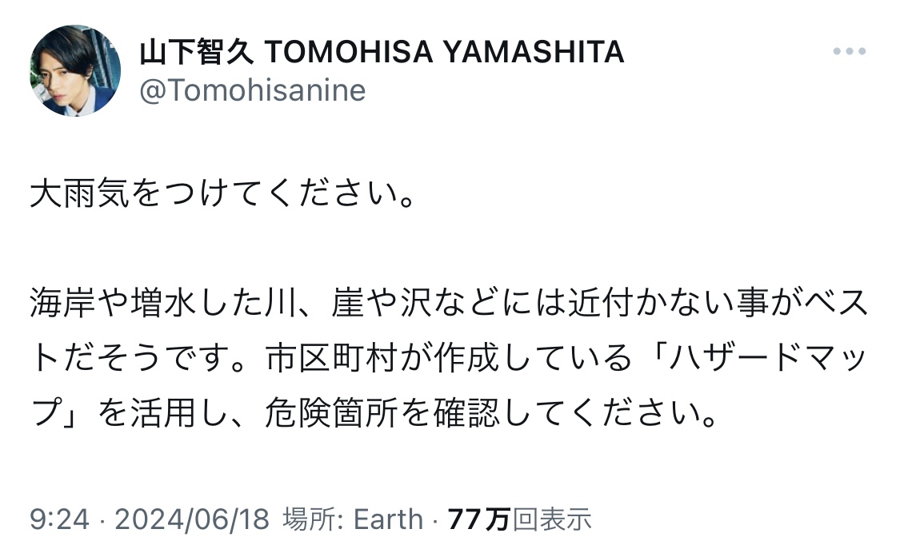900x553 pixels.
Task: Click the Earth location text
Action: point(388,520)
